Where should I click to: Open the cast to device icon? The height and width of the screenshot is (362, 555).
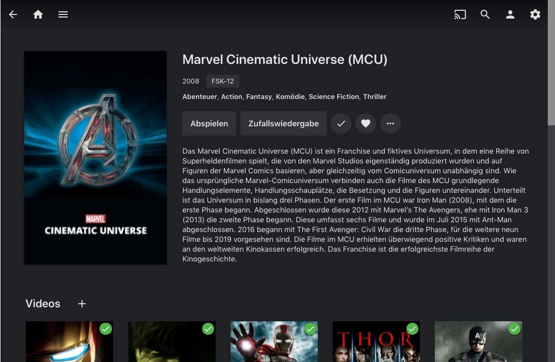pyautogui.click(x=460, y=14)
